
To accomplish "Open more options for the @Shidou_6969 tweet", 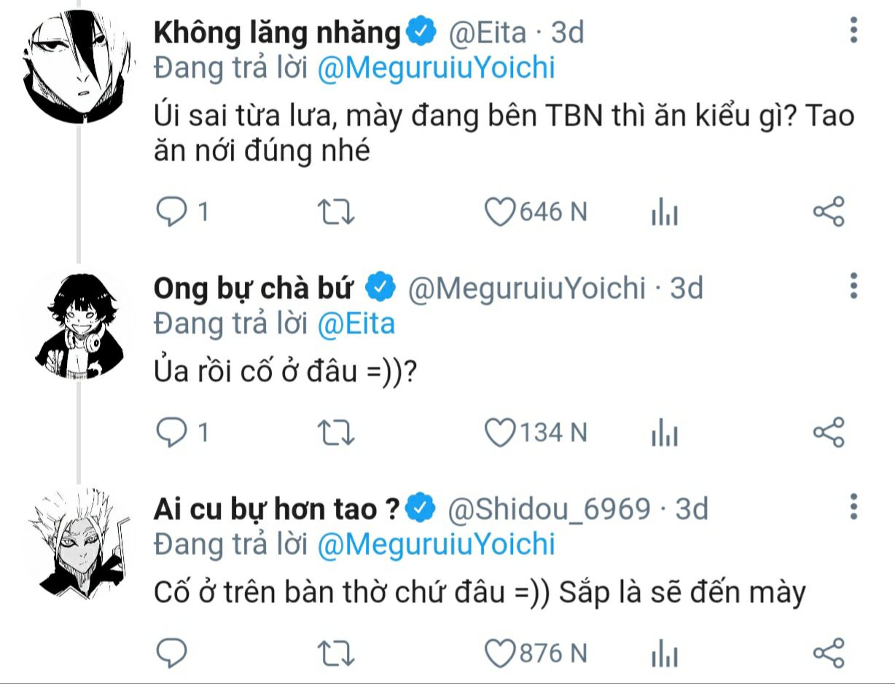I will [x=853, y=506].
